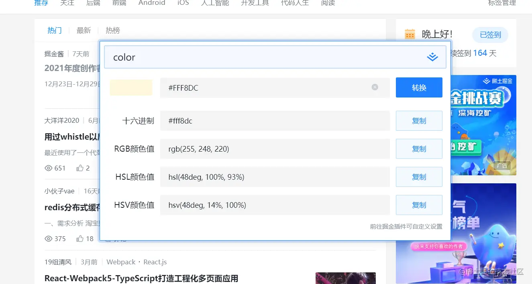Open the Android category
The width and height of the screenshot is (532, 284).
click(152, 3)
